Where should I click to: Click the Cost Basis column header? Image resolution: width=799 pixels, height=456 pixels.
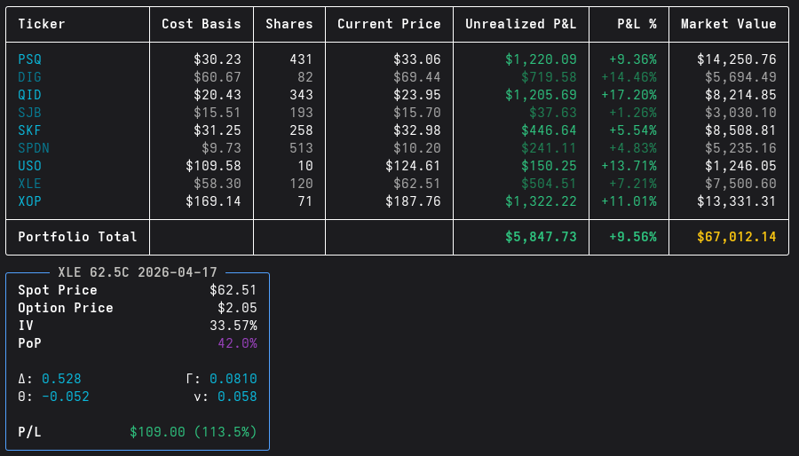[x=202, y=24]
